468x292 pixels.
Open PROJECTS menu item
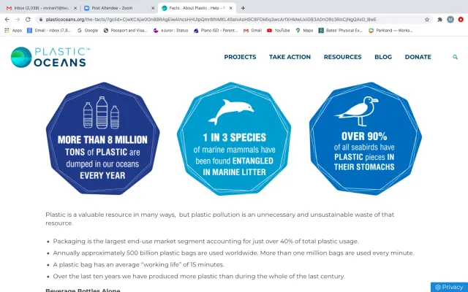(x=240, y=57)
